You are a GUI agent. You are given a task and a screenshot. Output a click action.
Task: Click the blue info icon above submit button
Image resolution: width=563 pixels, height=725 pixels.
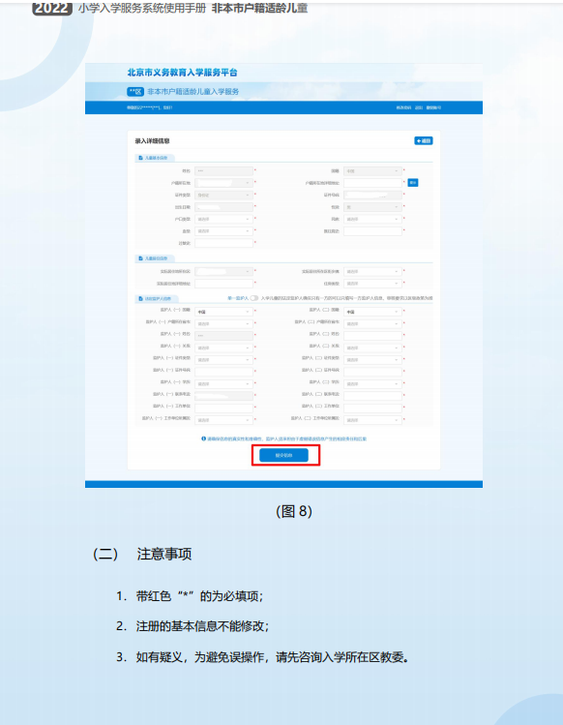(x=203, y=438)
